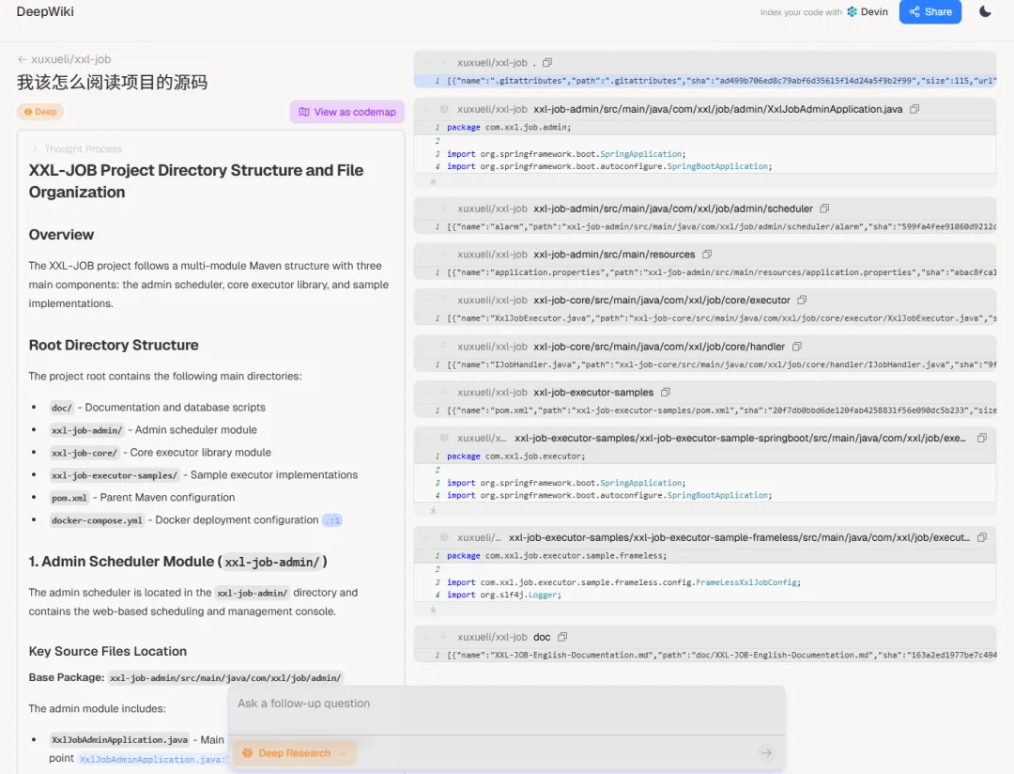Copy path of XxlJobAdminApplication.java snippet
This screenshot has height=774, width=1014.
(x=914, y=109)
